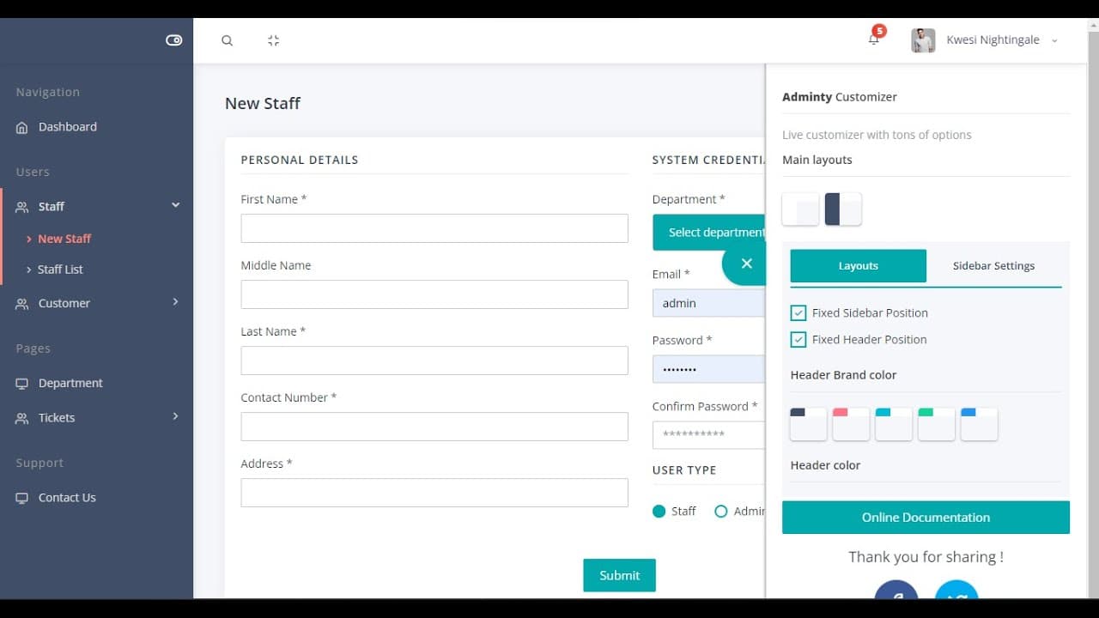Image resolution: width=1099 pixels, height=618 pixels.
Task: Click the Department icon in the sidebar
Action: (x=21, y=383)
